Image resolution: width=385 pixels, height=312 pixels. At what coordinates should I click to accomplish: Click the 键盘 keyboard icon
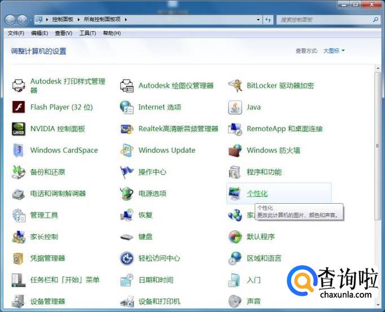coord(126,237)
